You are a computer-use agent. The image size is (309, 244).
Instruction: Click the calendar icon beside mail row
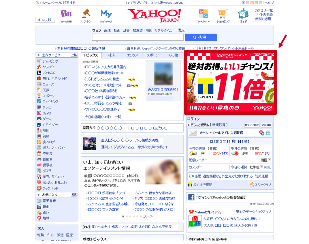click(268, 133)
